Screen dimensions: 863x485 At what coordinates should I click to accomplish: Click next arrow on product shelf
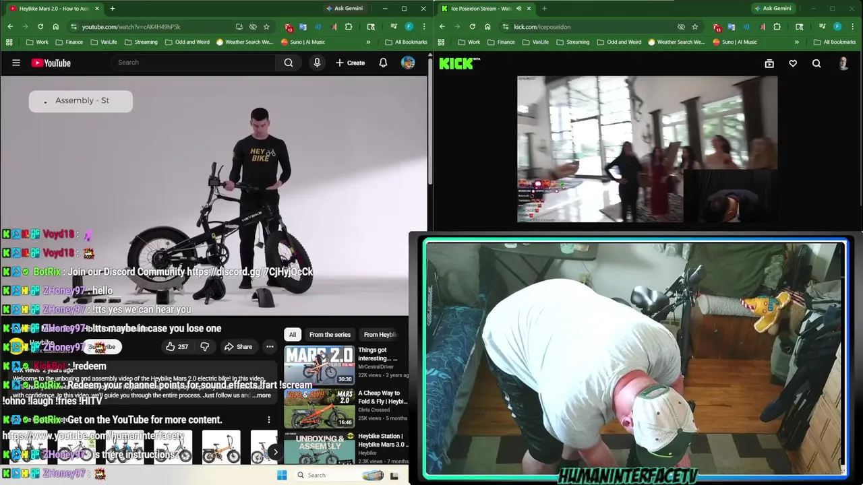[274, 451]
